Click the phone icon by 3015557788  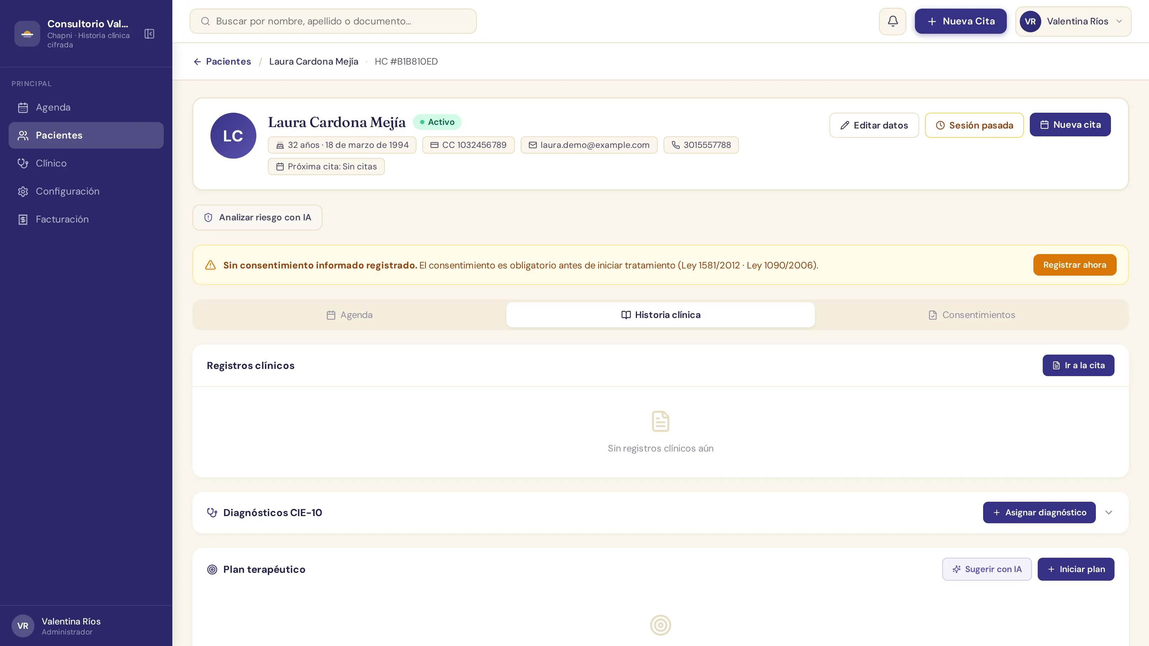point(676,145)
